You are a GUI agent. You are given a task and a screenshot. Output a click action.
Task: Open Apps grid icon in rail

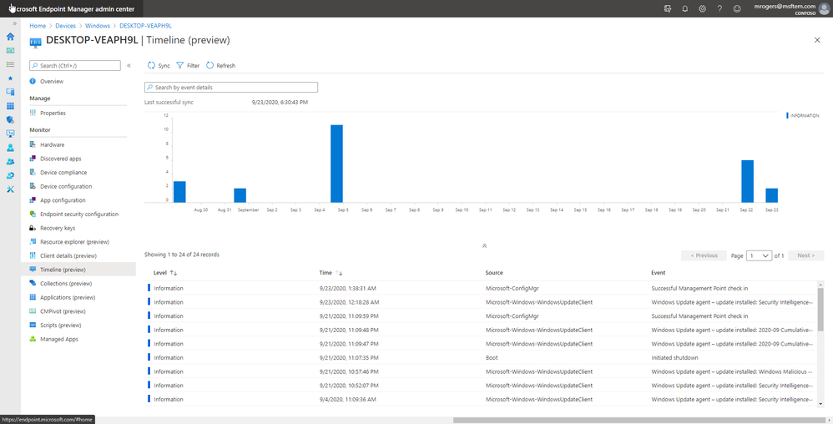[10, 106]
